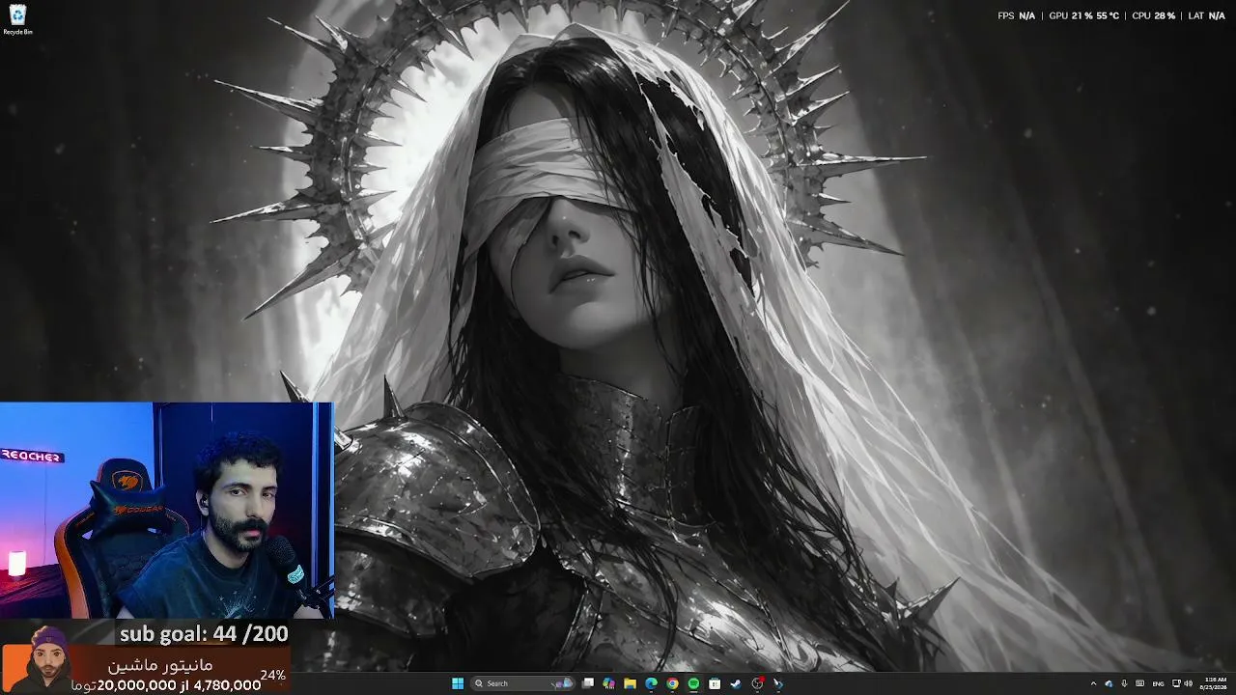The height and width of the screenshot is (695, 1236).
Task: Open the clock and date flyout
Action: coord(1215,683)
